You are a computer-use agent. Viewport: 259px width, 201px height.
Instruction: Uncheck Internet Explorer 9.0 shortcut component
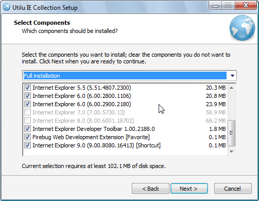click(27, 145)
